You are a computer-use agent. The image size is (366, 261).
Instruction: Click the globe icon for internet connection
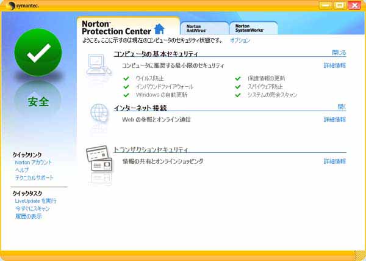coord(99,112)
